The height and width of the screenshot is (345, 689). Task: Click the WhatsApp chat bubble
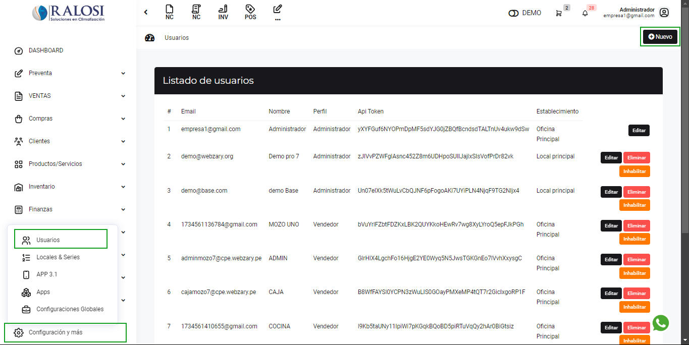coord(660,323)
